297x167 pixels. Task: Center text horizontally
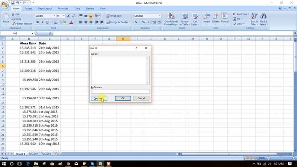[86, 22]
